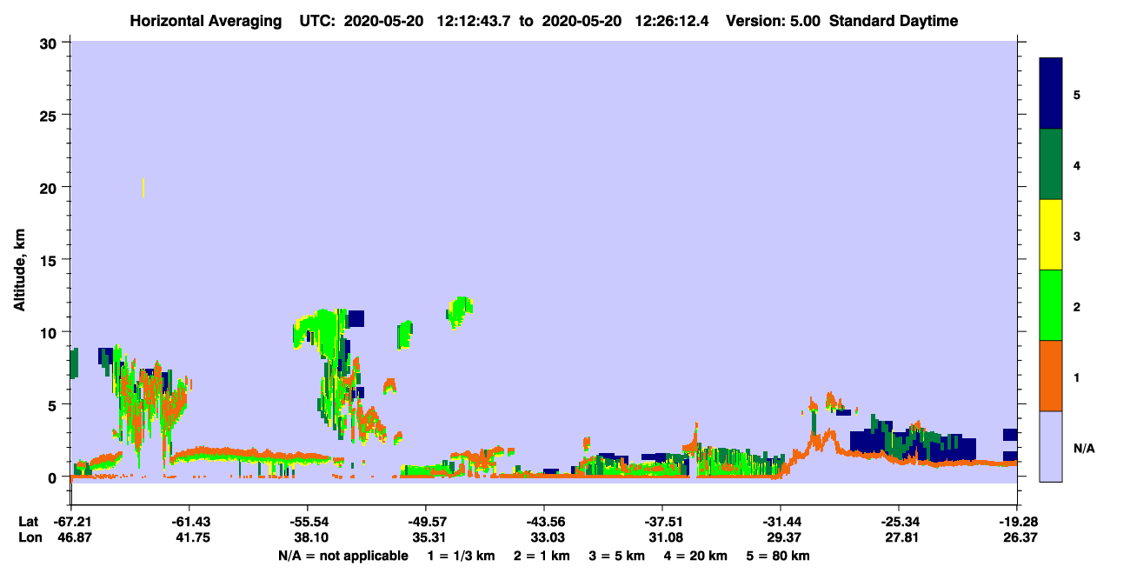Click the small yellow streak near 20 km altitude
Screen dimensions: 1130x580
143,188
